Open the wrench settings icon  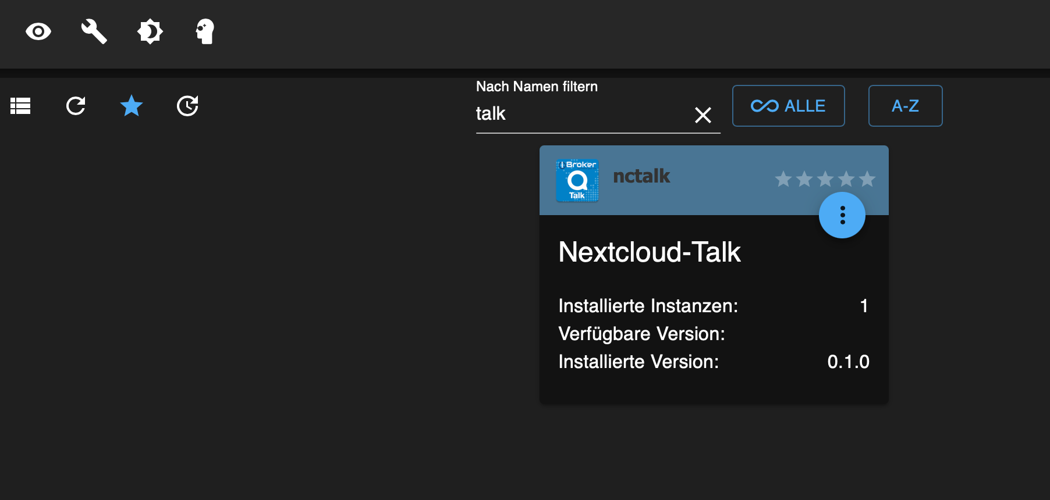point(94,31)
